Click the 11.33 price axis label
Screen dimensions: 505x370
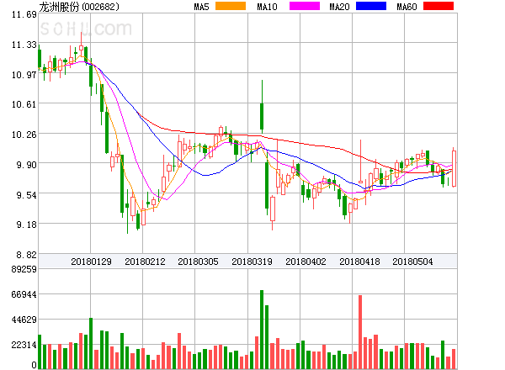24,45
